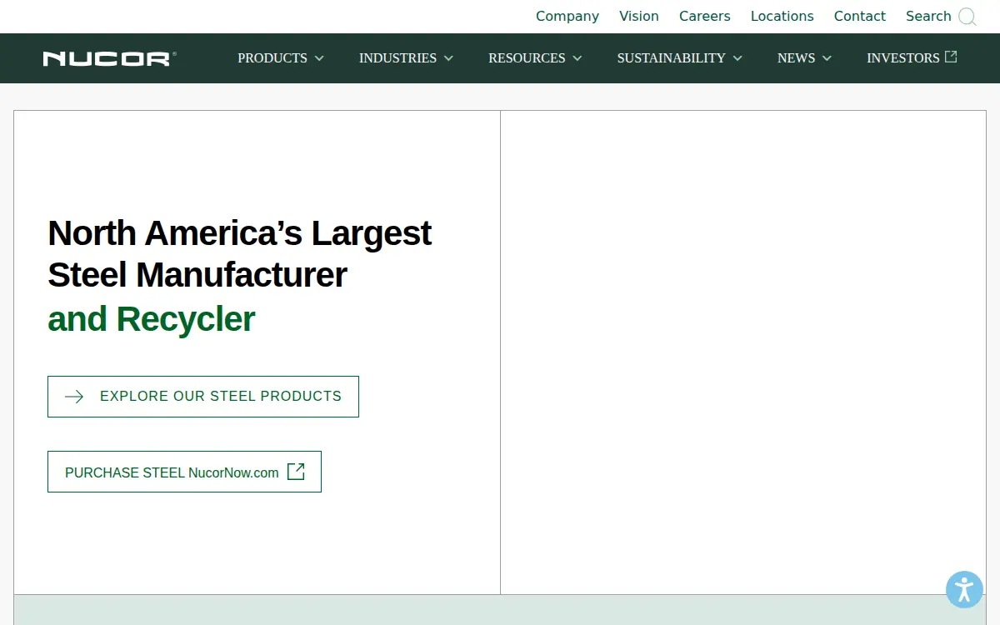The width and height of the screenshot is (1000, 625).
Task: Click the NucorNow external link icon
Action: pyautogui.click(x=296, y=472)
